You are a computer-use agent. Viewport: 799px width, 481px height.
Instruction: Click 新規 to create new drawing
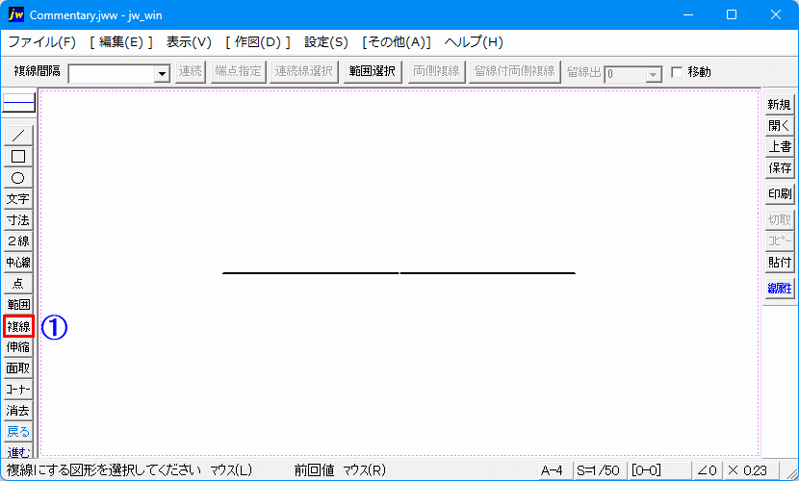tap(780, 104)
